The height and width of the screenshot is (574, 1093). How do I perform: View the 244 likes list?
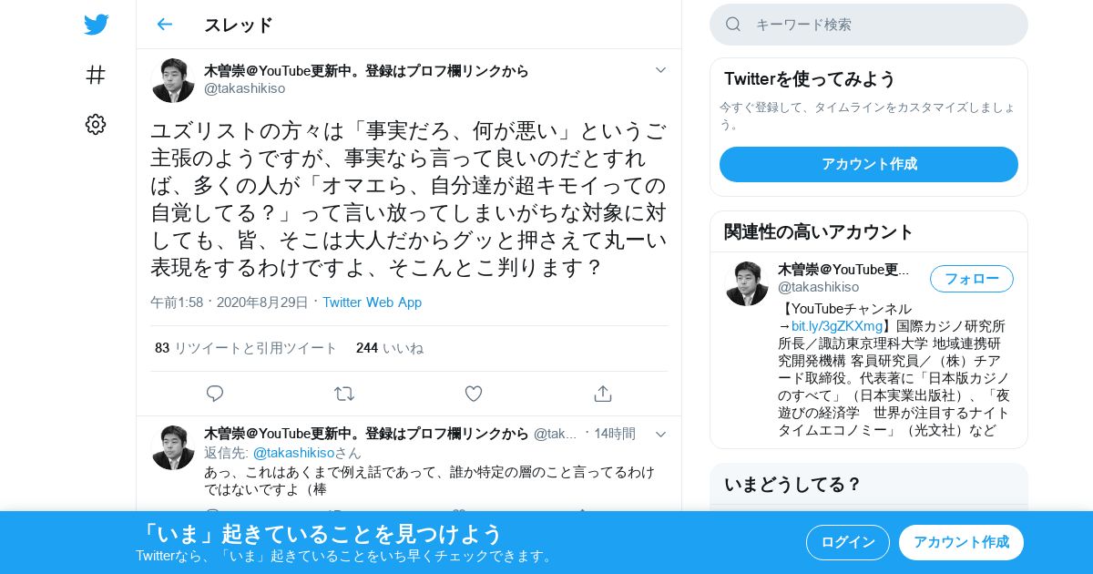pyautogui.click(x=390, y=348)
